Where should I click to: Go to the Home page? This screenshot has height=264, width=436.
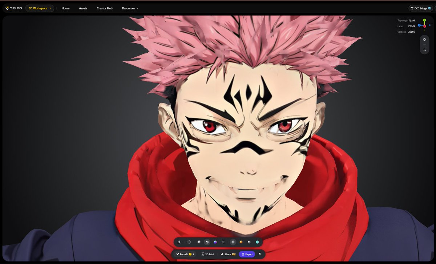pyautogui.click(x=65, y=8)
